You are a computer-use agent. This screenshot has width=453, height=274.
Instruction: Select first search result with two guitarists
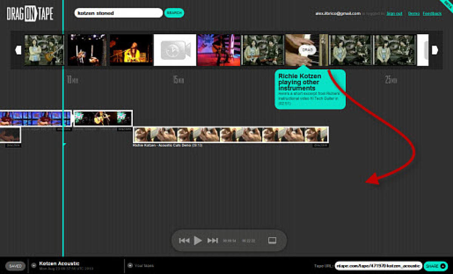44,50
